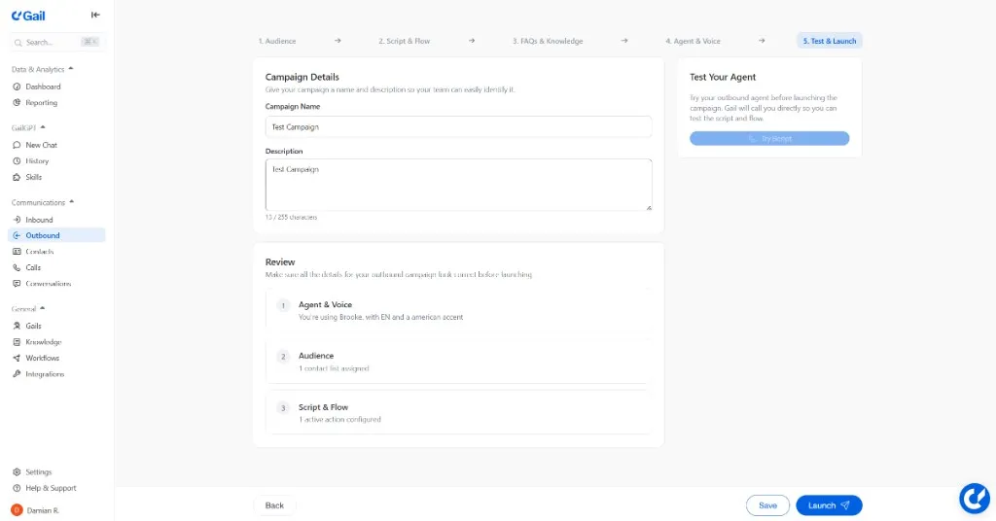This screenshot has width=996, height=521.
Task: Select step 5. Test & Launch
Action: (x=830, y=41)
